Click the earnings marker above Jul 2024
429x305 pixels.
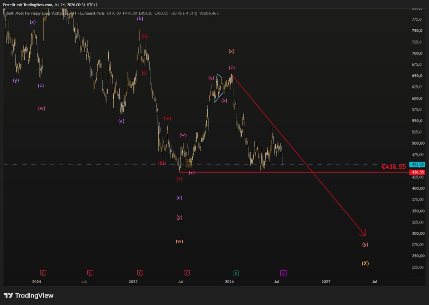coord(90,273)
